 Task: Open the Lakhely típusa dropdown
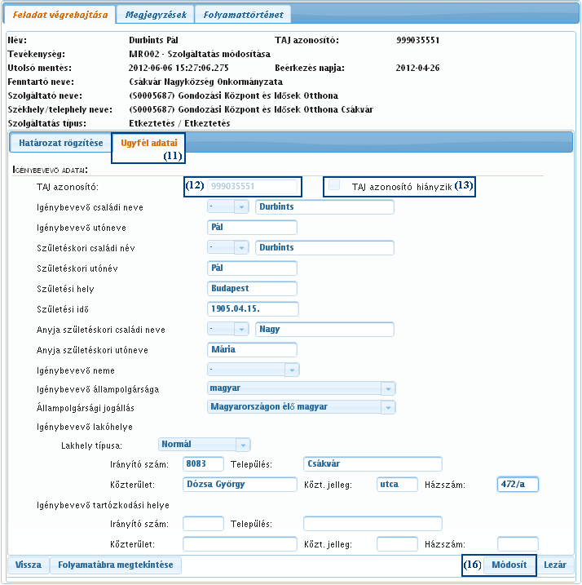(x=205, y=445)
